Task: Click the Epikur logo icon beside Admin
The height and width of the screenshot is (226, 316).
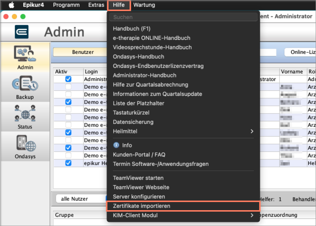Action: (21, 32)
